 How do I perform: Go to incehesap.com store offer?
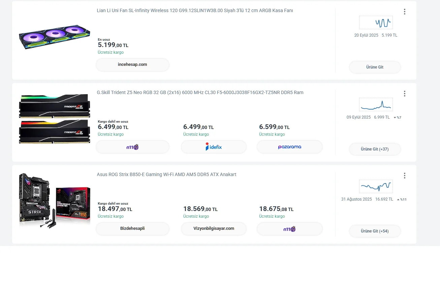132,65
